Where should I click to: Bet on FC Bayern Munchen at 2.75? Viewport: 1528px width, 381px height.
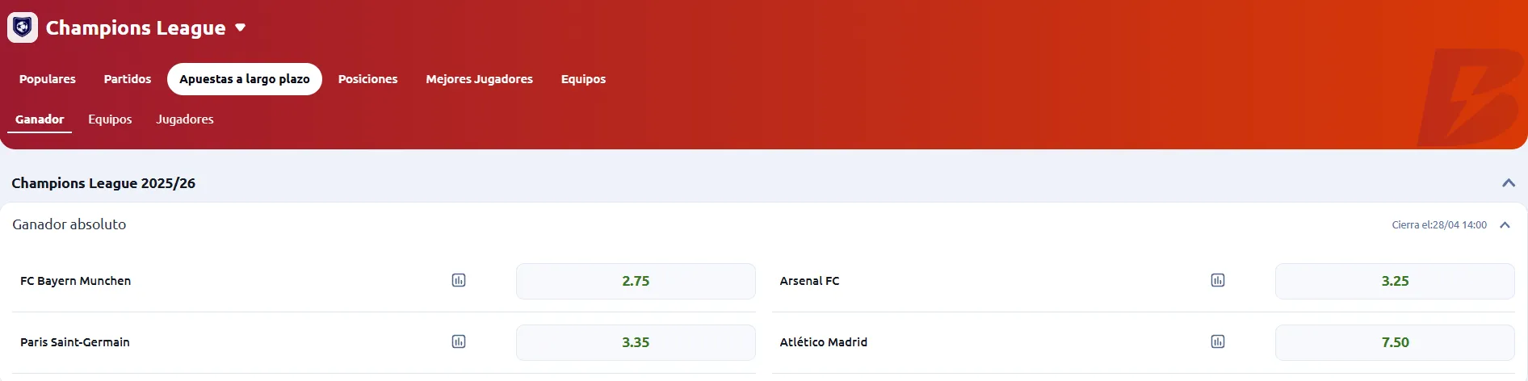pyautogui.click(x=636, y=281)
